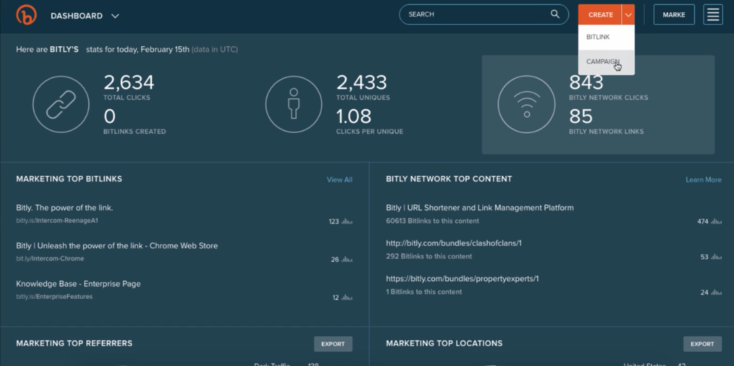Click the 1.08 clicks per unique value
The height and width of the screenshot is (366, 734).
(x=354, y=116)
